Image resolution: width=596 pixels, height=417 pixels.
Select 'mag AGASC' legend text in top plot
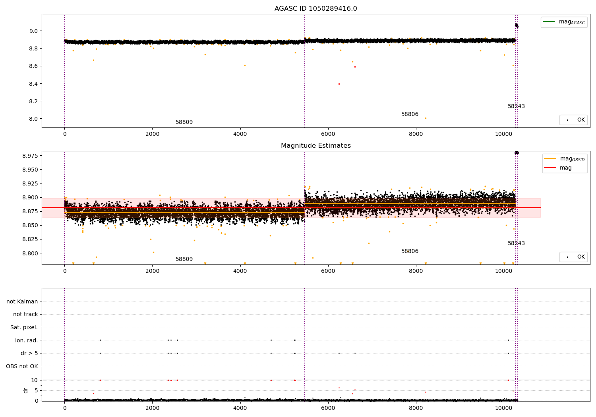(x=572, y=22)
